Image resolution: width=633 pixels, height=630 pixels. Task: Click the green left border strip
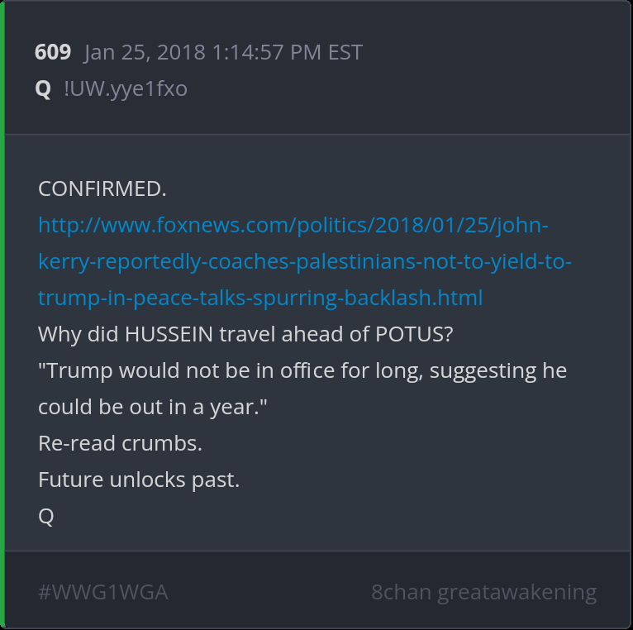pos(2,314)
